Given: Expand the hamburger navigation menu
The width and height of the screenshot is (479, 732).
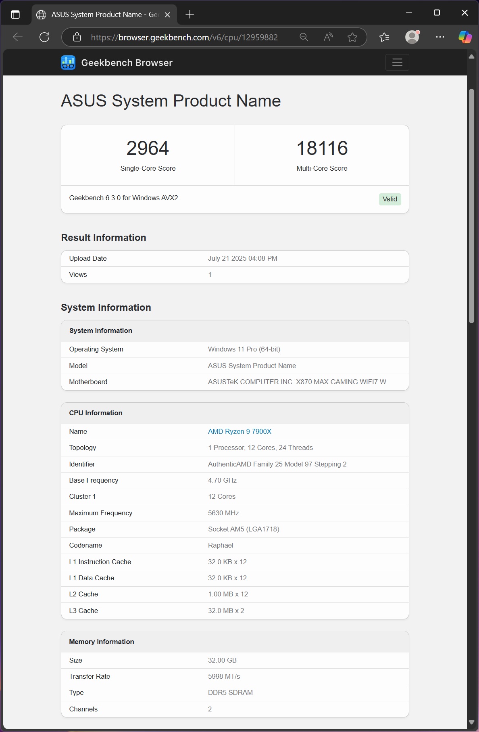Looking at the screenshot, I should point(397,63).
